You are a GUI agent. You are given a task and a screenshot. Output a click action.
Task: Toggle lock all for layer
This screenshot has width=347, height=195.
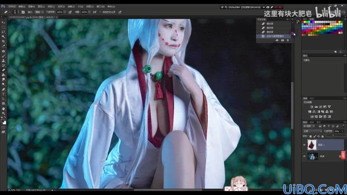(322, 136)
